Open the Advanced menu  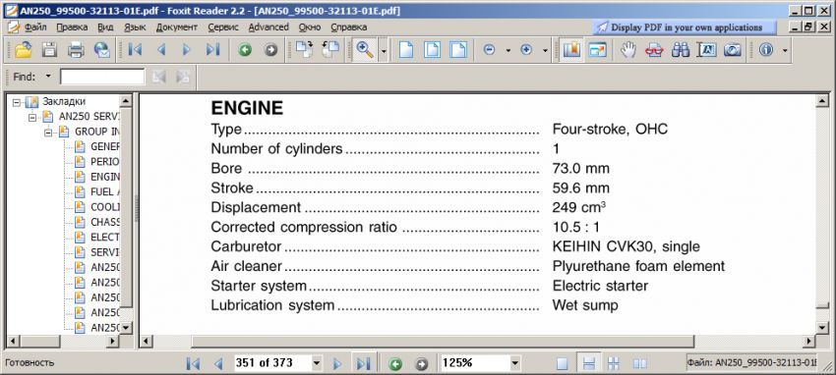269,27
